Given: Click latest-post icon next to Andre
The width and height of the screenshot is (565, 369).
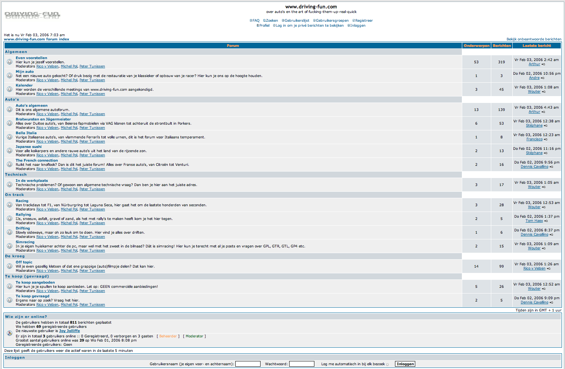Looking at the screenshot, I should [542, 78].
